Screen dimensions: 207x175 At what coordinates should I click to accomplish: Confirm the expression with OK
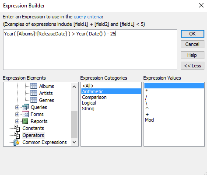(x=193, y=34)
